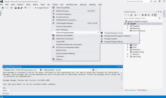Open the Google Chrome browser target dropdown
Viewport: 166px width, 98px height.
[x=50, y=8]
